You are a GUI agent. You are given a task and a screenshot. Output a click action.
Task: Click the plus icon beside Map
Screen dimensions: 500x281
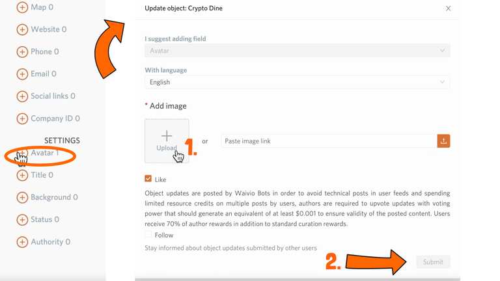pyautogui.click(x=22, y=7)
